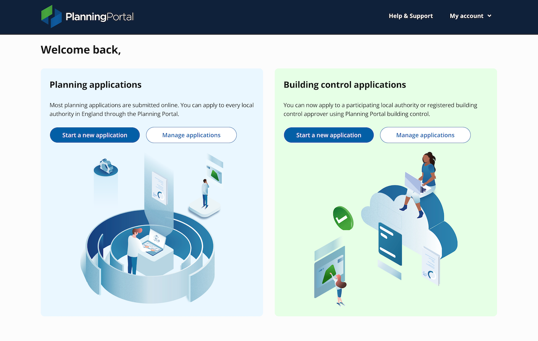Expand the chevron next to My account
This screenshot has height=341, width=538.
(x=489, y=16)
